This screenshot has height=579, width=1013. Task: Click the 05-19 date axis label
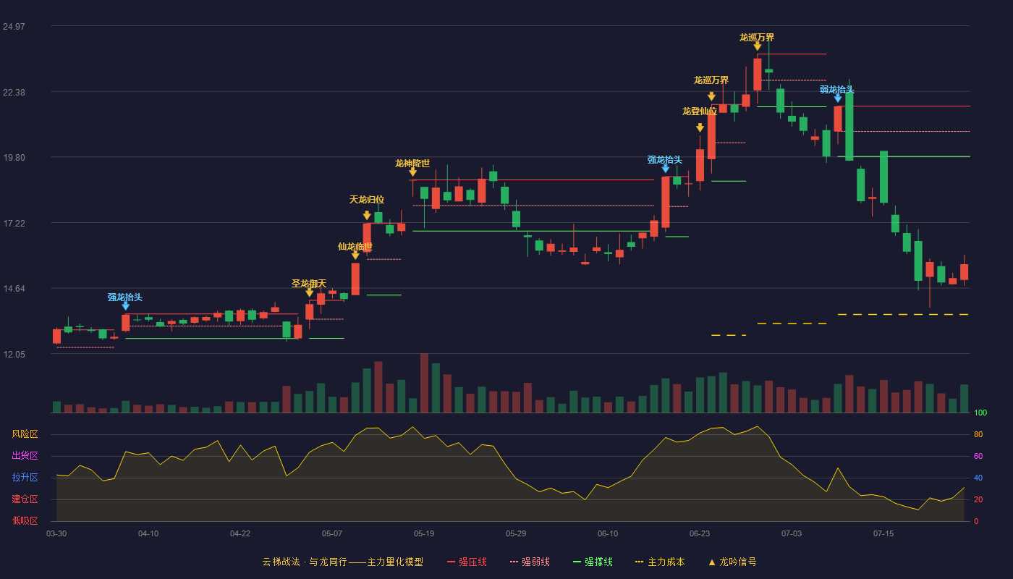coord(424,533)
